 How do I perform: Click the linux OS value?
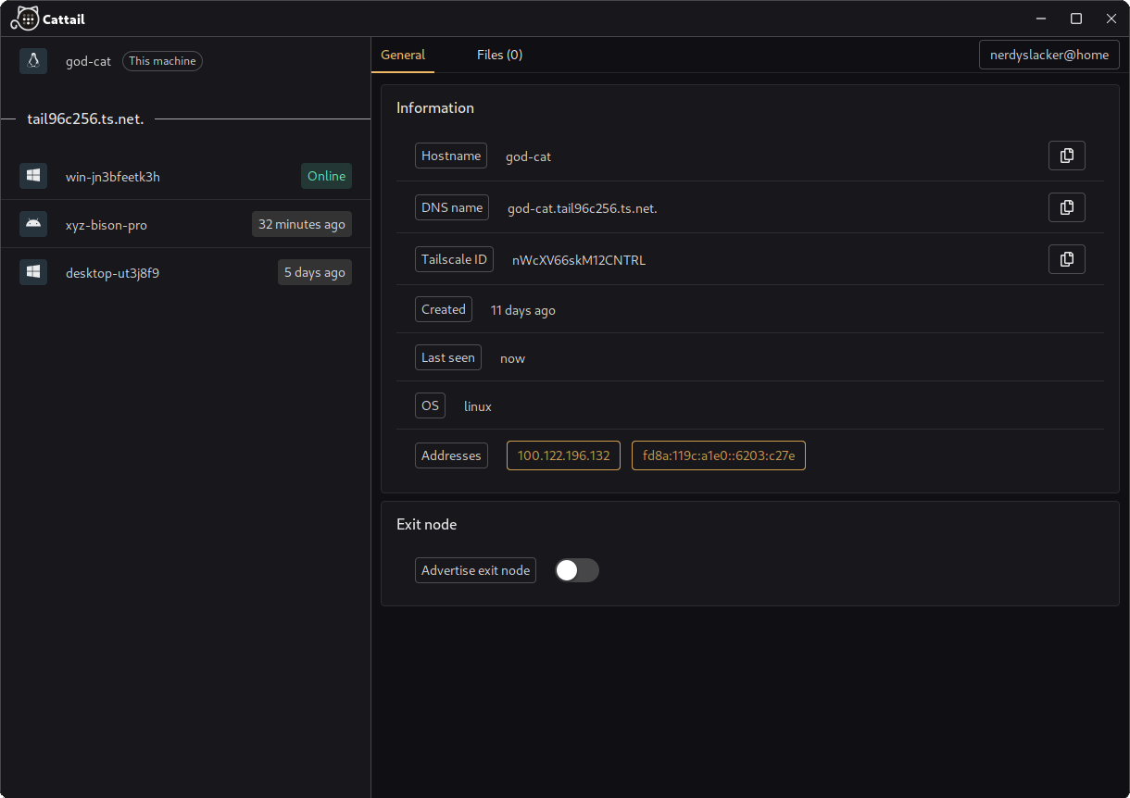478,406
